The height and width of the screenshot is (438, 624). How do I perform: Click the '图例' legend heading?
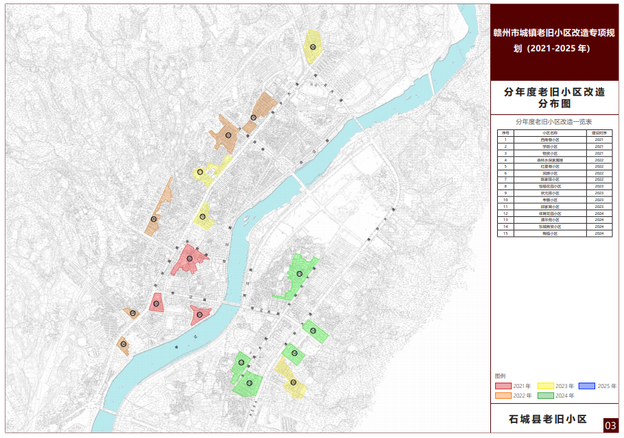[501, 376]
